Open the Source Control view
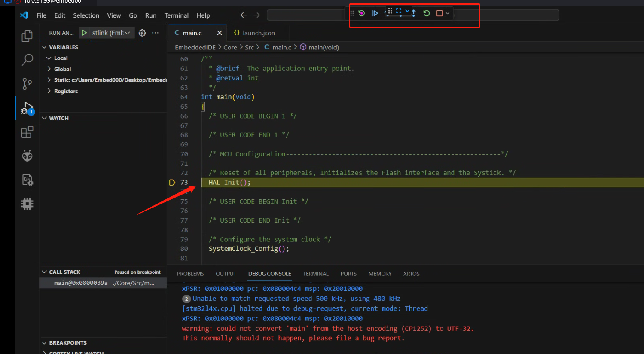The height and width of the screenshot is (354, 644). pyautogui.click(x=27, y=84)
